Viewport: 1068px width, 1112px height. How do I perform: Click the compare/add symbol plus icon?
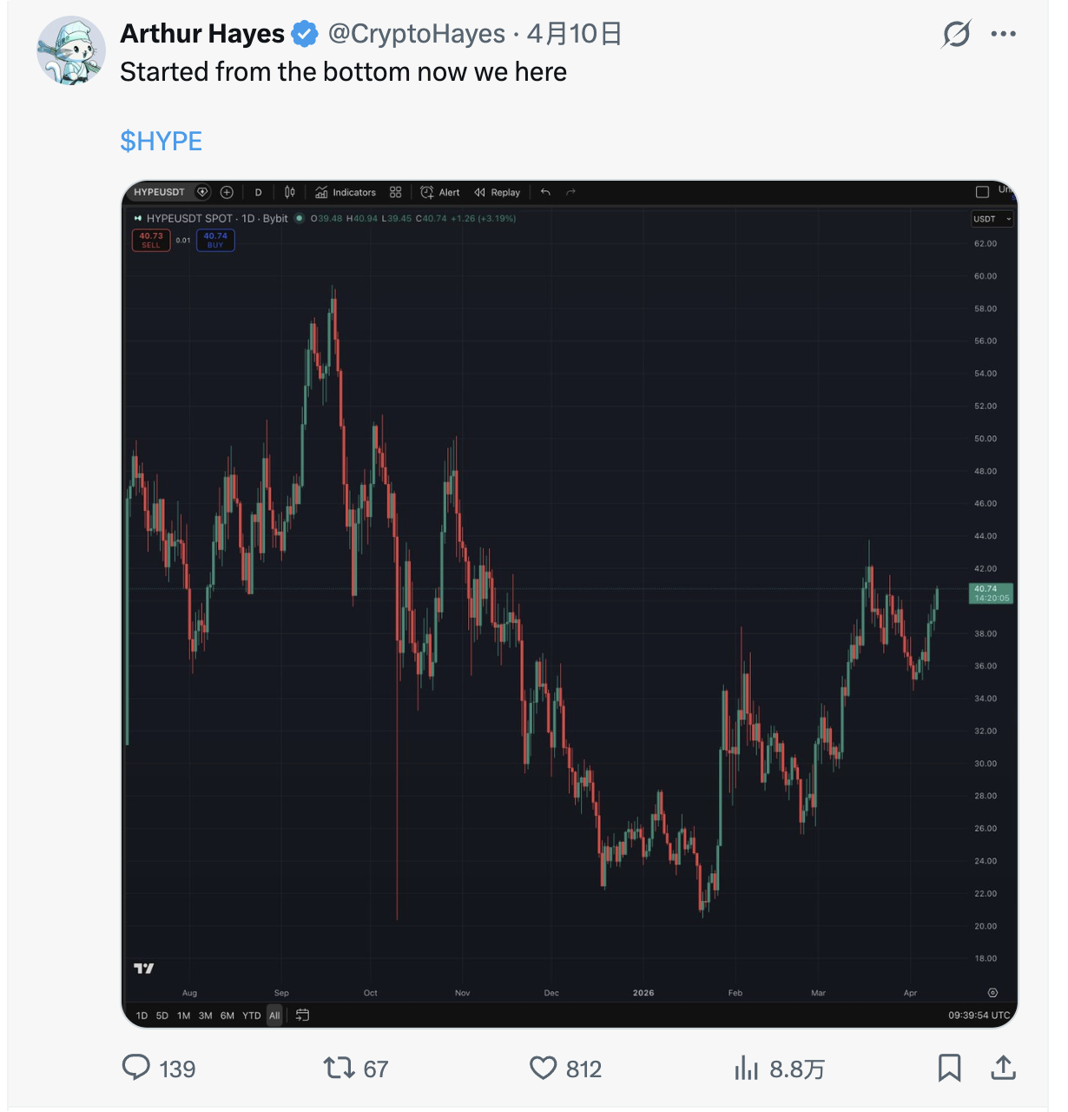pyautogui.click(x=227, y=192)
